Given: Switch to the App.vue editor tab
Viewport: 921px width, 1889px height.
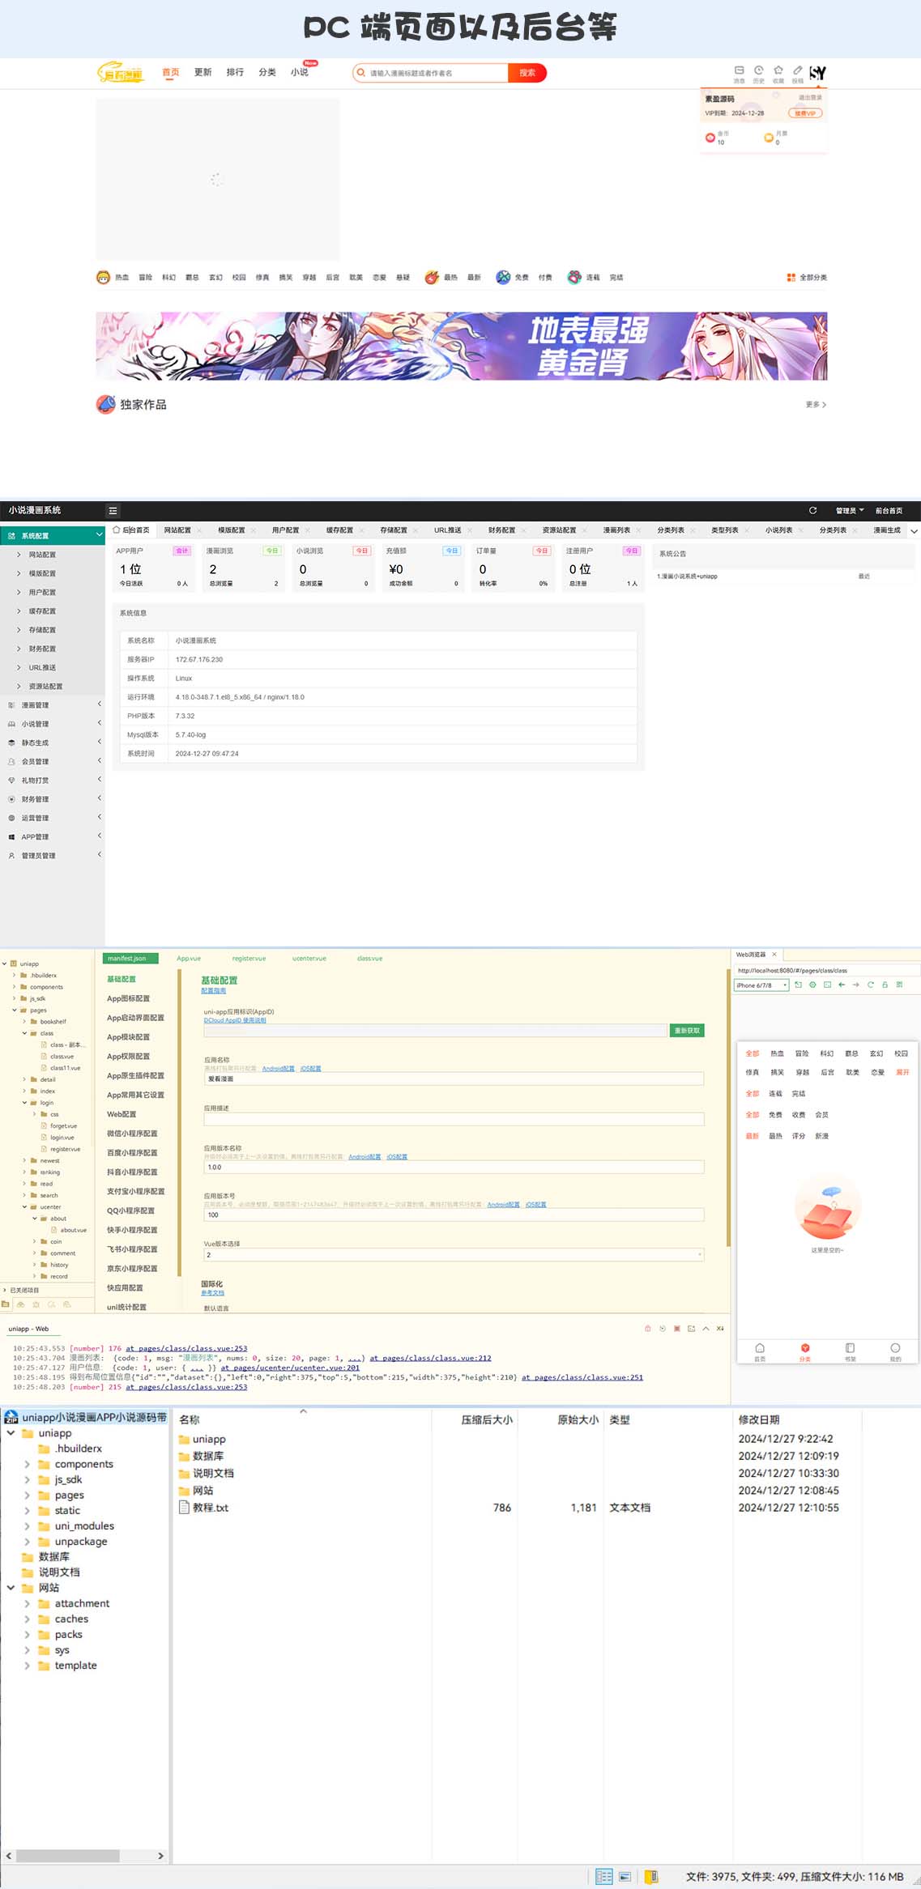Looking at the screenshot, I should 189,959.
